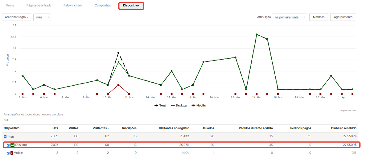Image resolution: width=370 pixels, height=160 pixels.
Task: Open the Palavra chave tab
Action: click(x=73, y=6)
